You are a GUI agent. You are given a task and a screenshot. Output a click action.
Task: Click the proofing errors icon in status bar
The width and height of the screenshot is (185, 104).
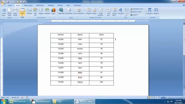[22, 97]
